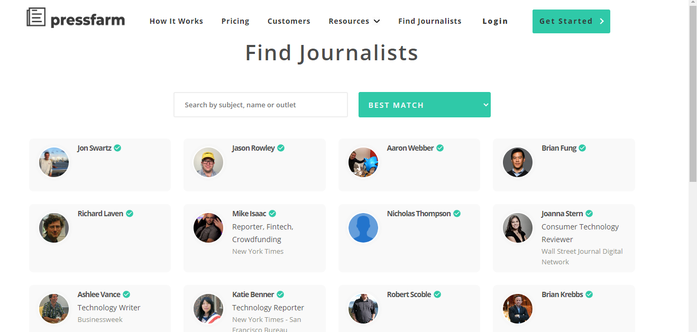Open Brian Krebbs's name link
697x332 pixels.
tap(562, 294)
